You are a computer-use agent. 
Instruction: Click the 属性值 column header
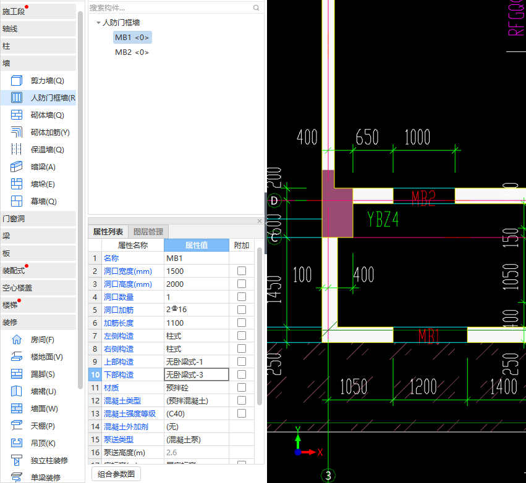tap(197, 245)
